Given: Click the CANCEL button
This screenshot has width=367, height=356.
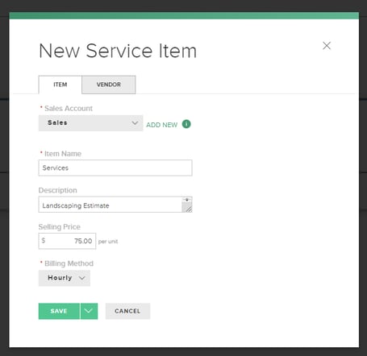Looking at the screenshot, I should click(127, 311).
